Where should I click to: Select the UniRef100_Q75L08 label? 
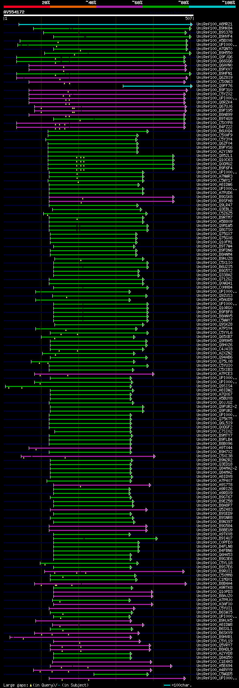click(214, 362)
